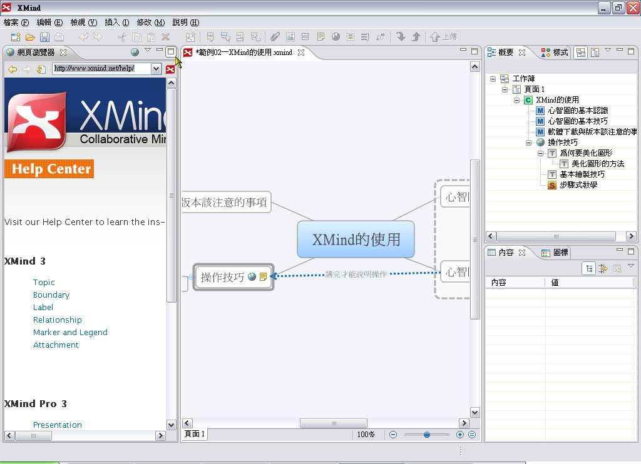The image size is (641, 464).
Task: Click the Summary bracket toolbar icon
Action: (365, 37)
